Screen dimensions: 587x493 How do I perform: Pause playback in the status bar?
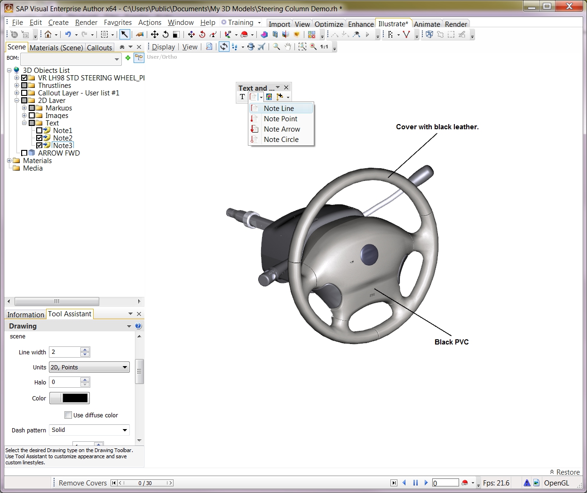415,483
